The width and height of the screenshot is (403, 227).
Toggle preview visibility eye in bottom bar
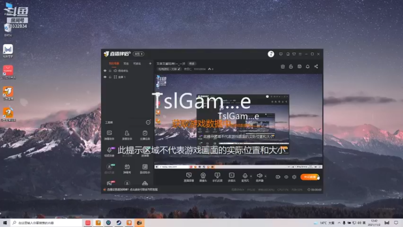pyautogui.click(x=286, y=177)
